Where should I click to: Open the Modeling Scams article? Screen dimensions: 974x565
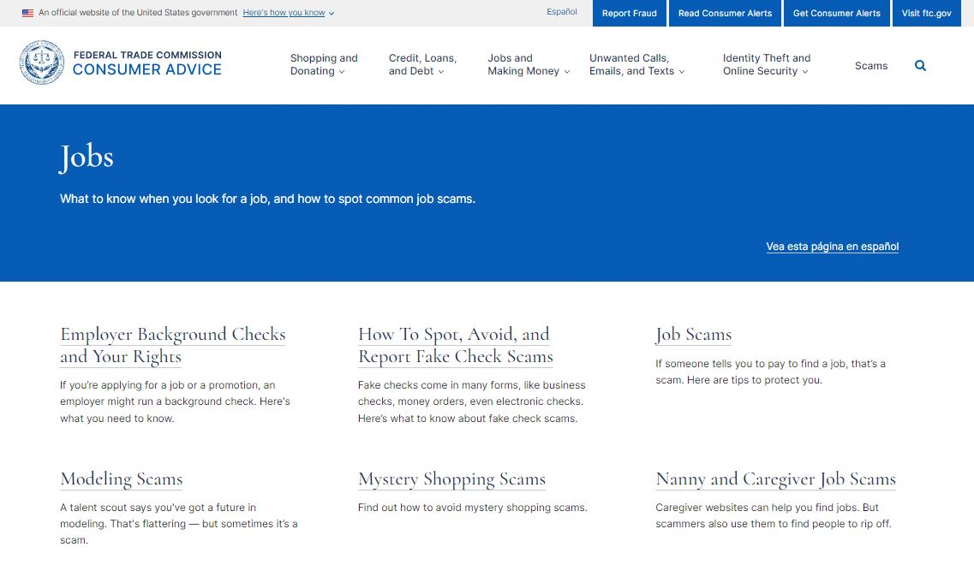pyautogui.click(x=121, y=479)
